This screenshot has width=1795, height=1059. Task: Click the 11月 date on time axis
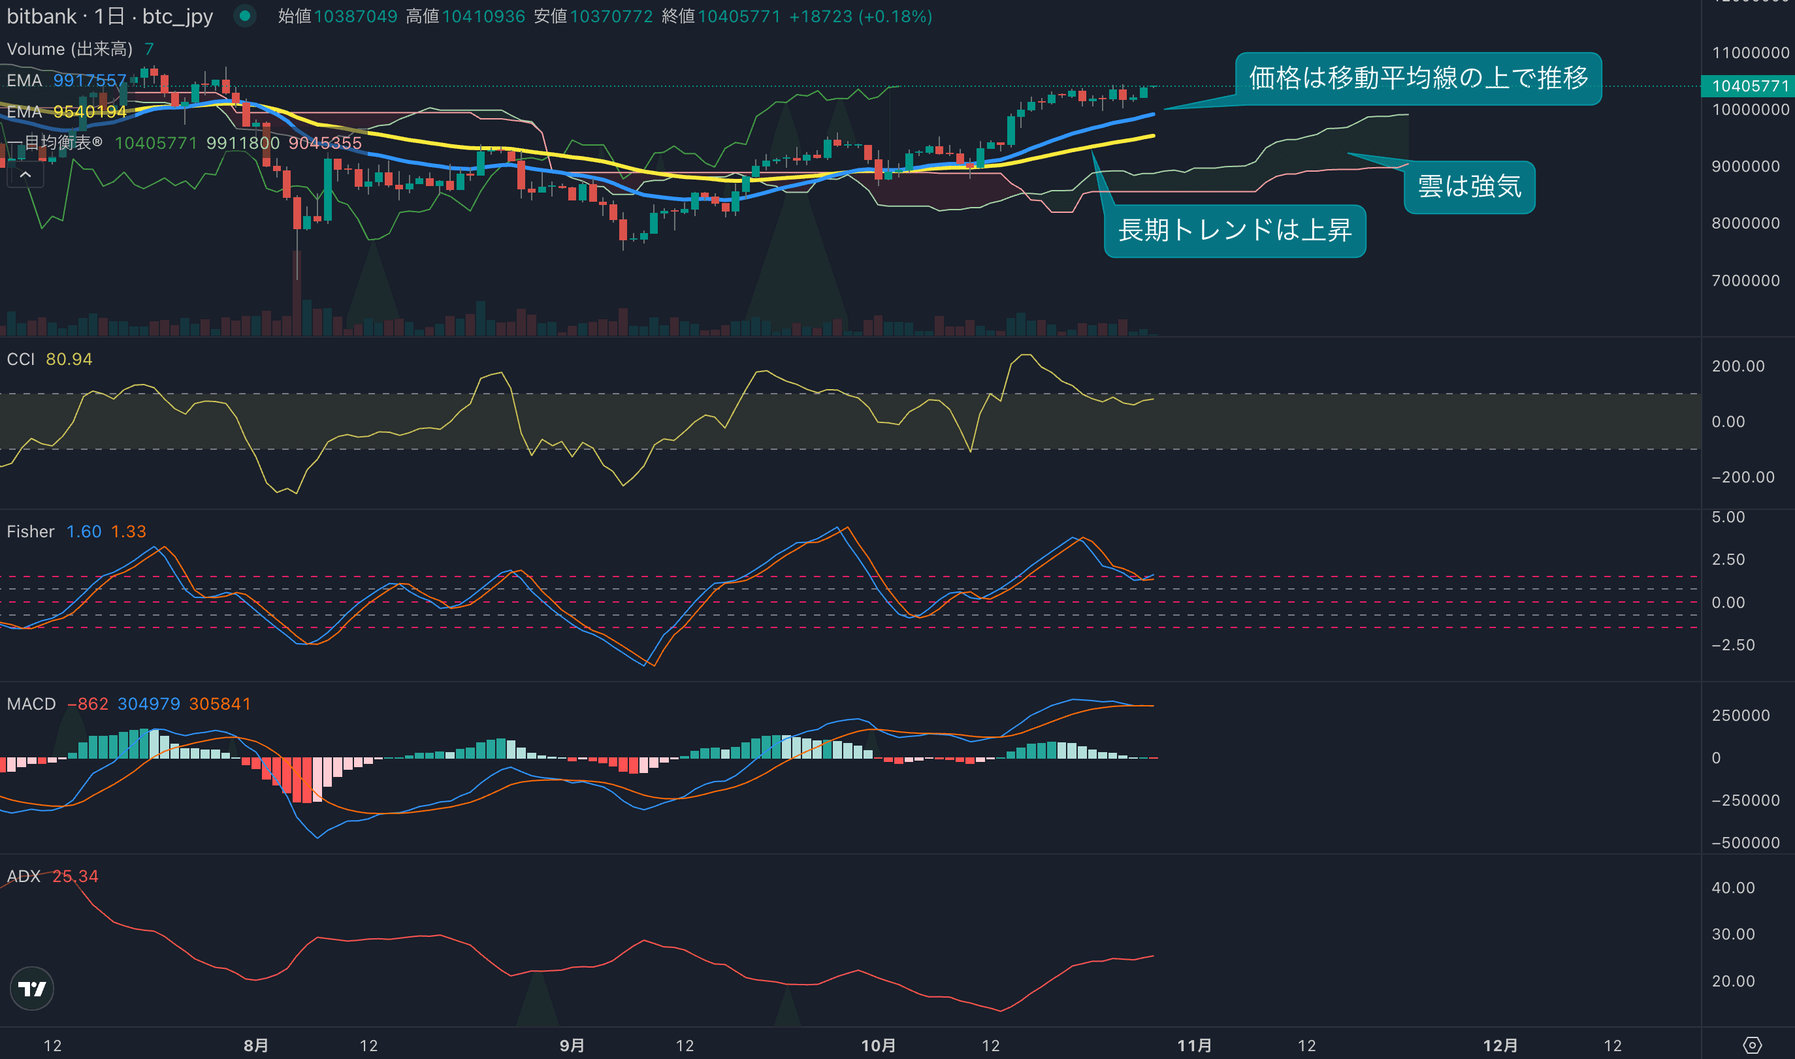click(1194, 1045)
